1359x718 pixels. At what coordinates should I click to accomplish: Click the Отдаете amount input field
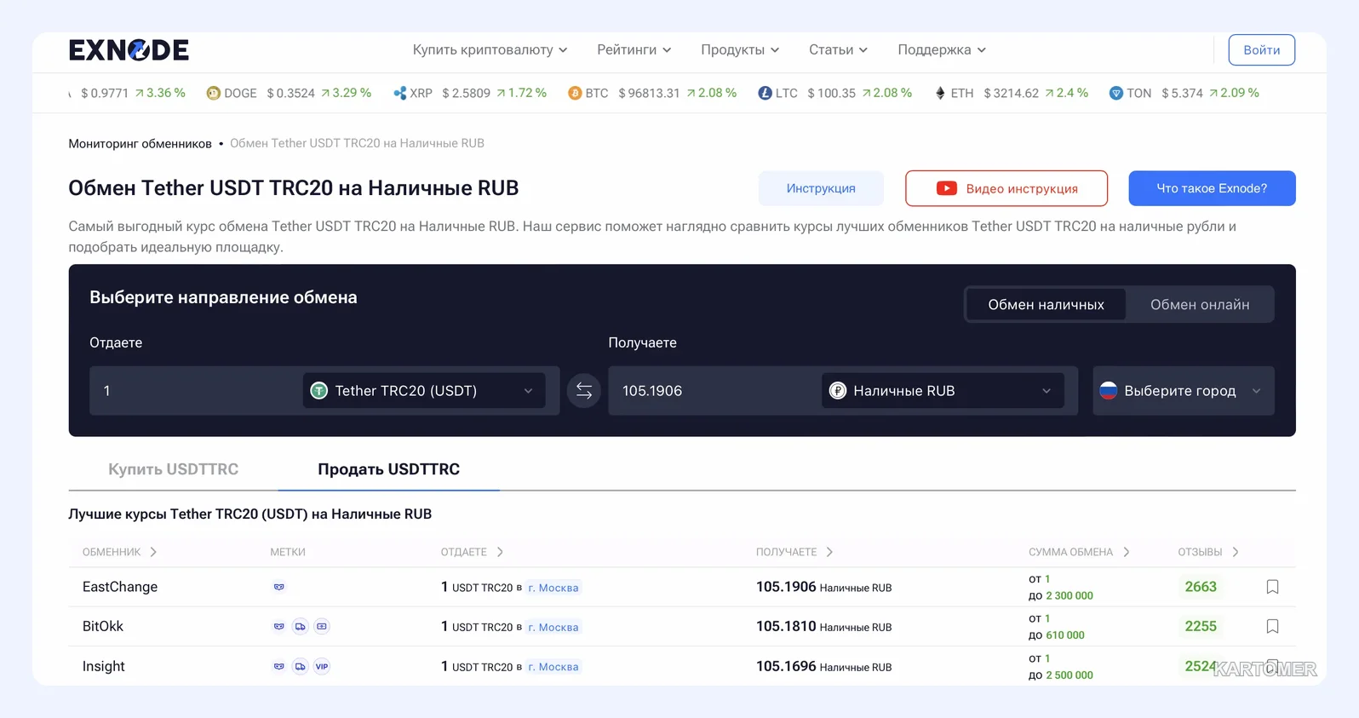pos(196,391)
